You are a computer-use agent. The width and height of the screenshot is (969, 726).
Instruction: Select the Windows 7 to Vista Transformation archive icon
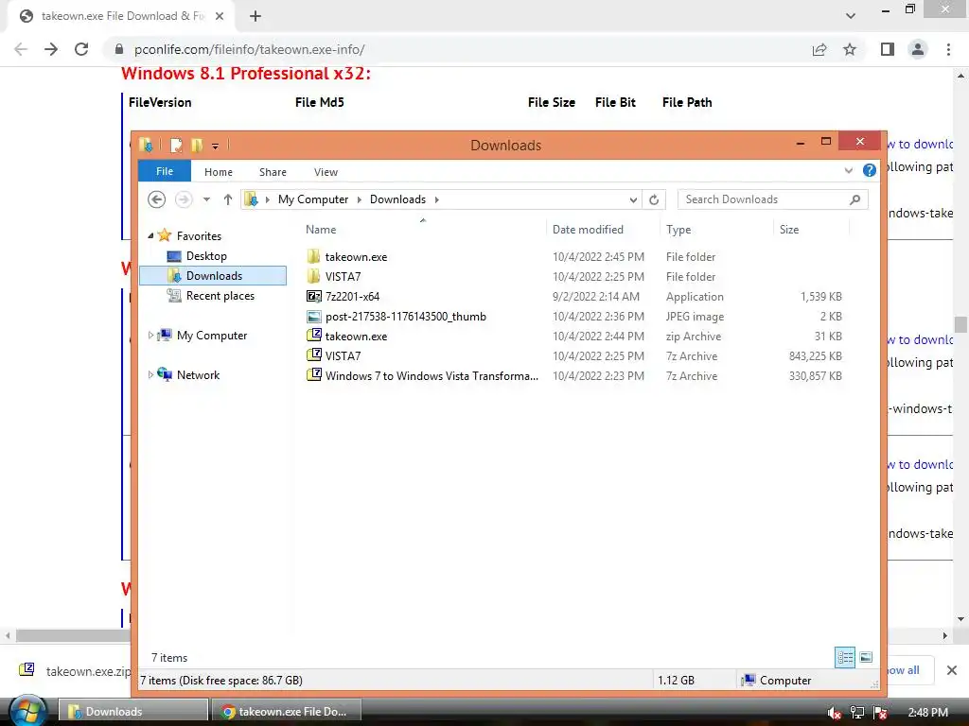click(x=314, y=375)
